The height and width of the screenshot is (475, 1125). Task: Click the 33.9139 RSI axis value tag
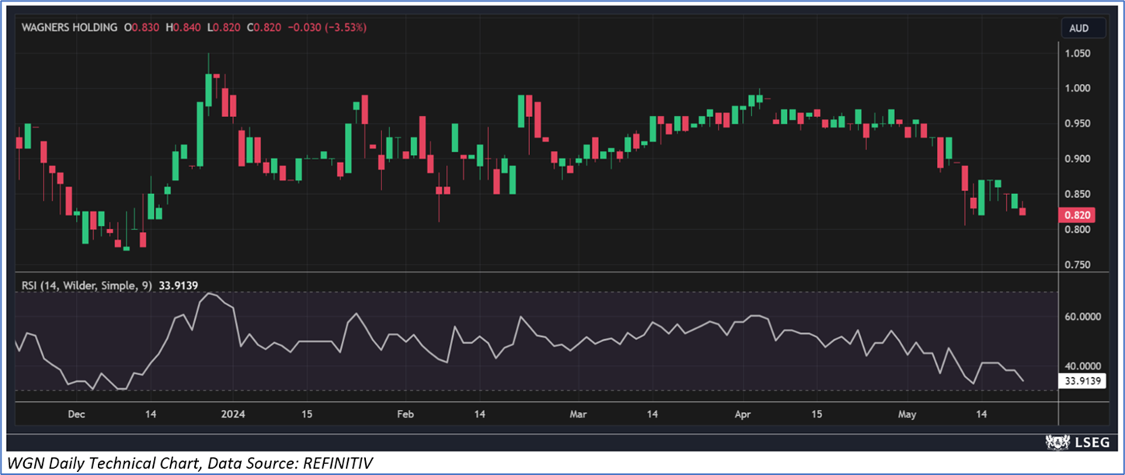[1083, 381]
